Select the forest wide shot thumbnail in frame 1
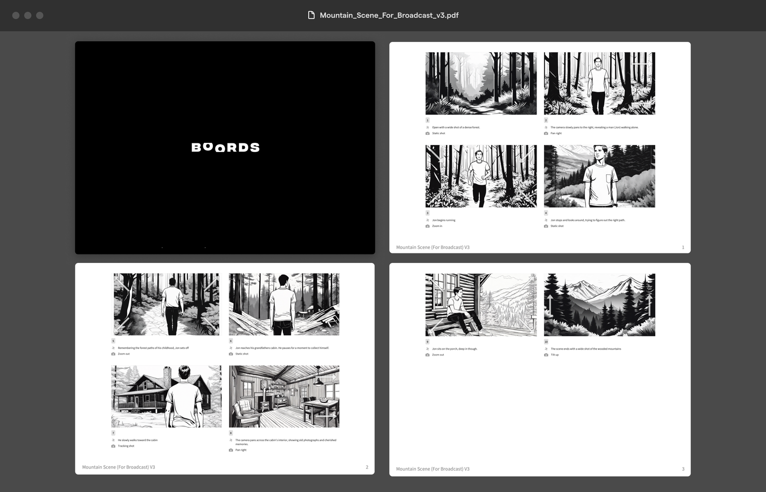The image size is (766, 492). pos(480,83)
